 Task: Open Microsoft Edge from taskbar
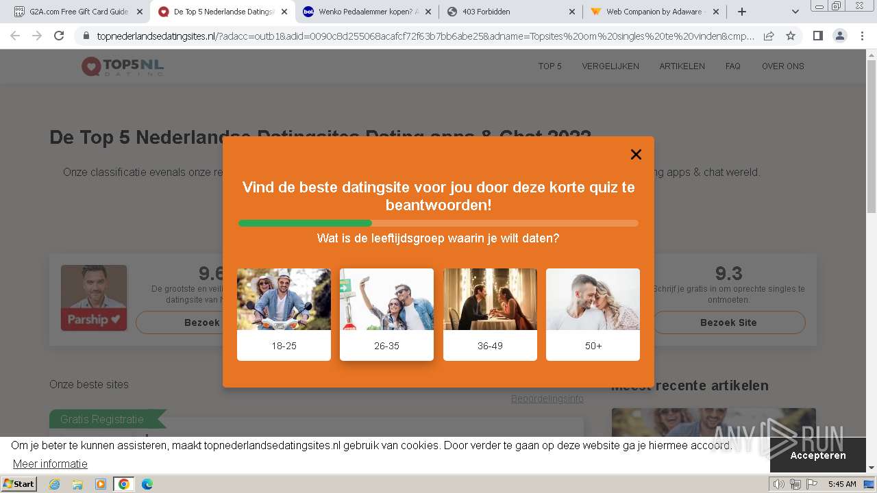(147, 484)
